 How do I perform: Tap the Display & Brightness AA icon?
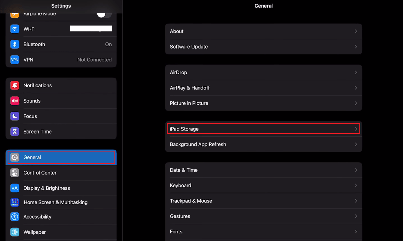pos(15,188)
